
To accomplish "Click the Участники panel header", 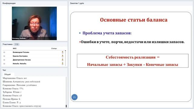I will (7, 44).
